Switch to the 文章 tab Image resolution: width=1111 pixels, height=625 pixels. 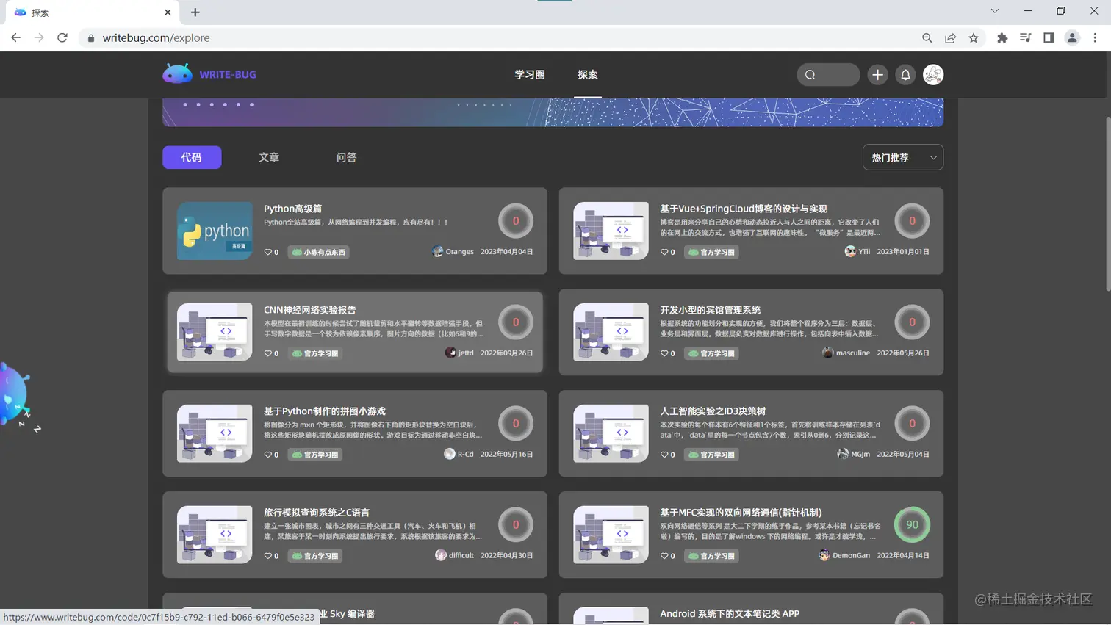269,157
